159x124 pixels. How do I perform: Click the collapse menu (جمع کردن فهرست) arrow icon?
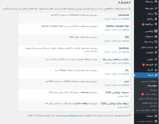(x=156, y=121)
